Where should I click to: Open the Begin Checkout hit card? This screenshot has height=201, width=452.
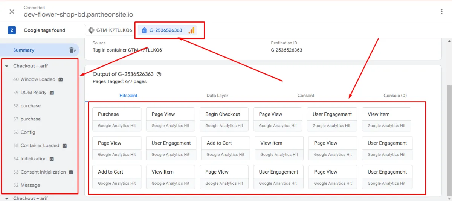coord(224,119)
